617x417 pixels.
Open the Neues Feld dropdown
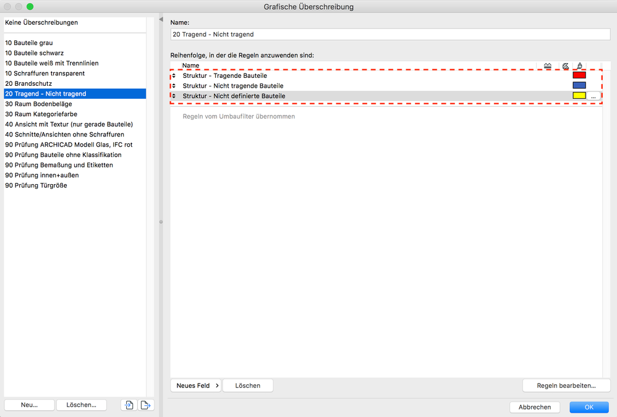(196, 385)
